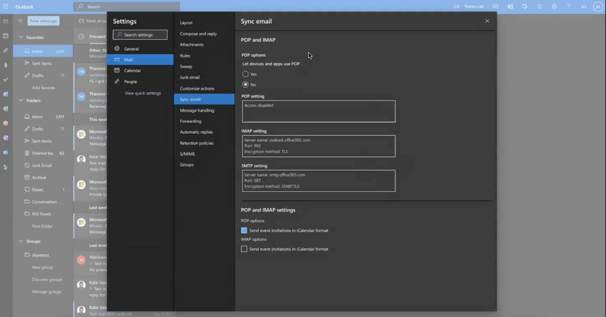Open Archive folder in folder list
This screenshot has height=317, width=606.
[43, 177]
